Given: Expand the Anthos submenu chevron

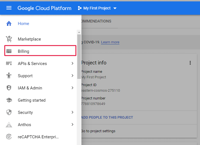Looking at the screenshot, I should (73, 125).
